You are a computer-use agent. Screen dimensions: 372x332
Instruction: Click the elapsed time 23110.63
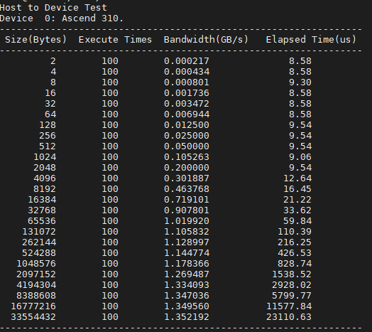289,317
